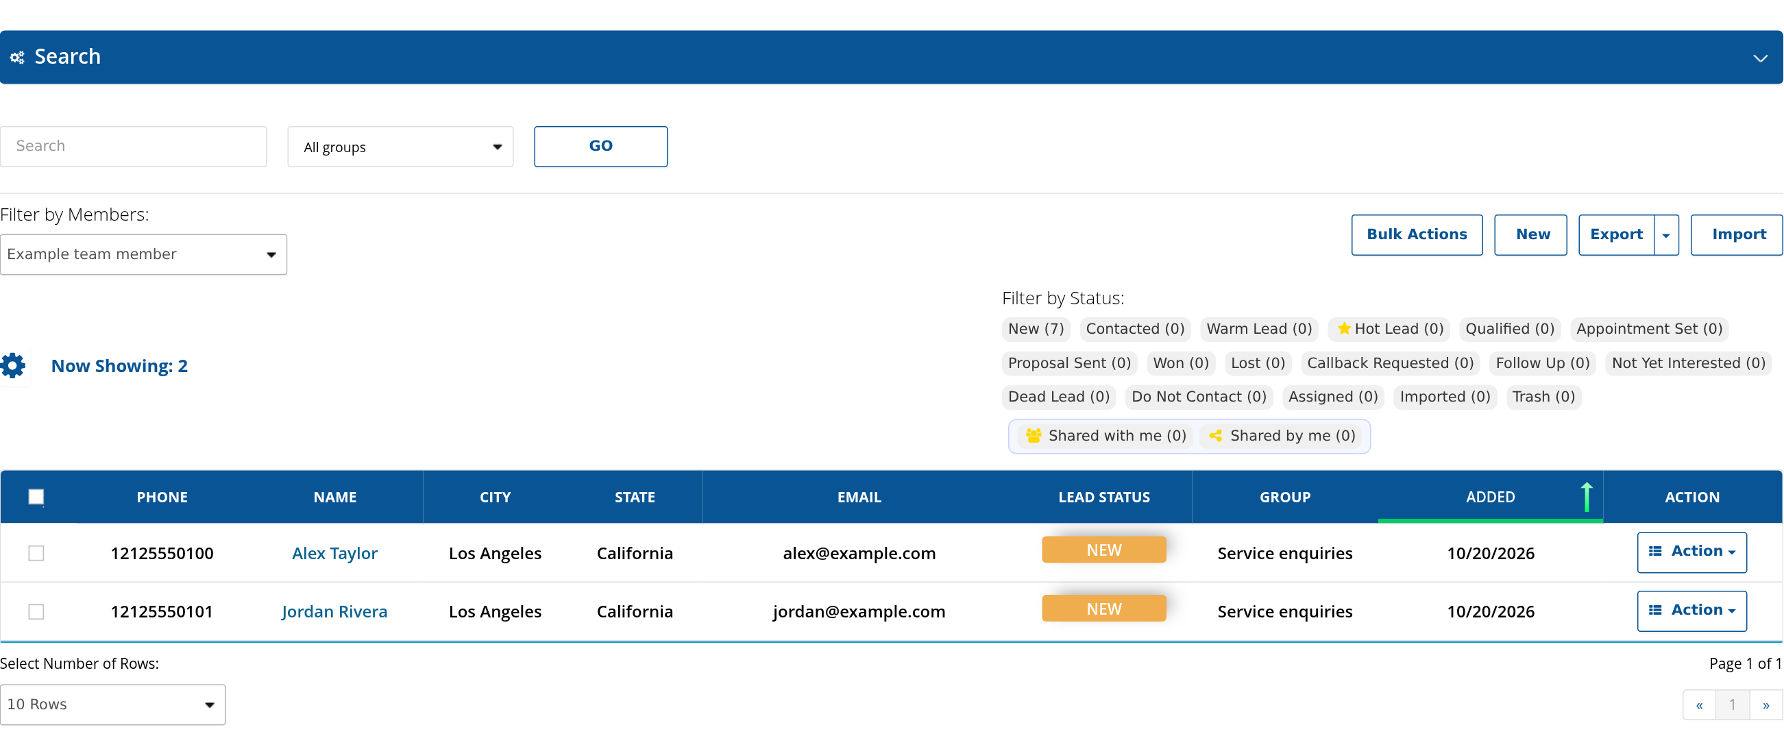
Task: Click the Export button
Action: pos(1615,235)
